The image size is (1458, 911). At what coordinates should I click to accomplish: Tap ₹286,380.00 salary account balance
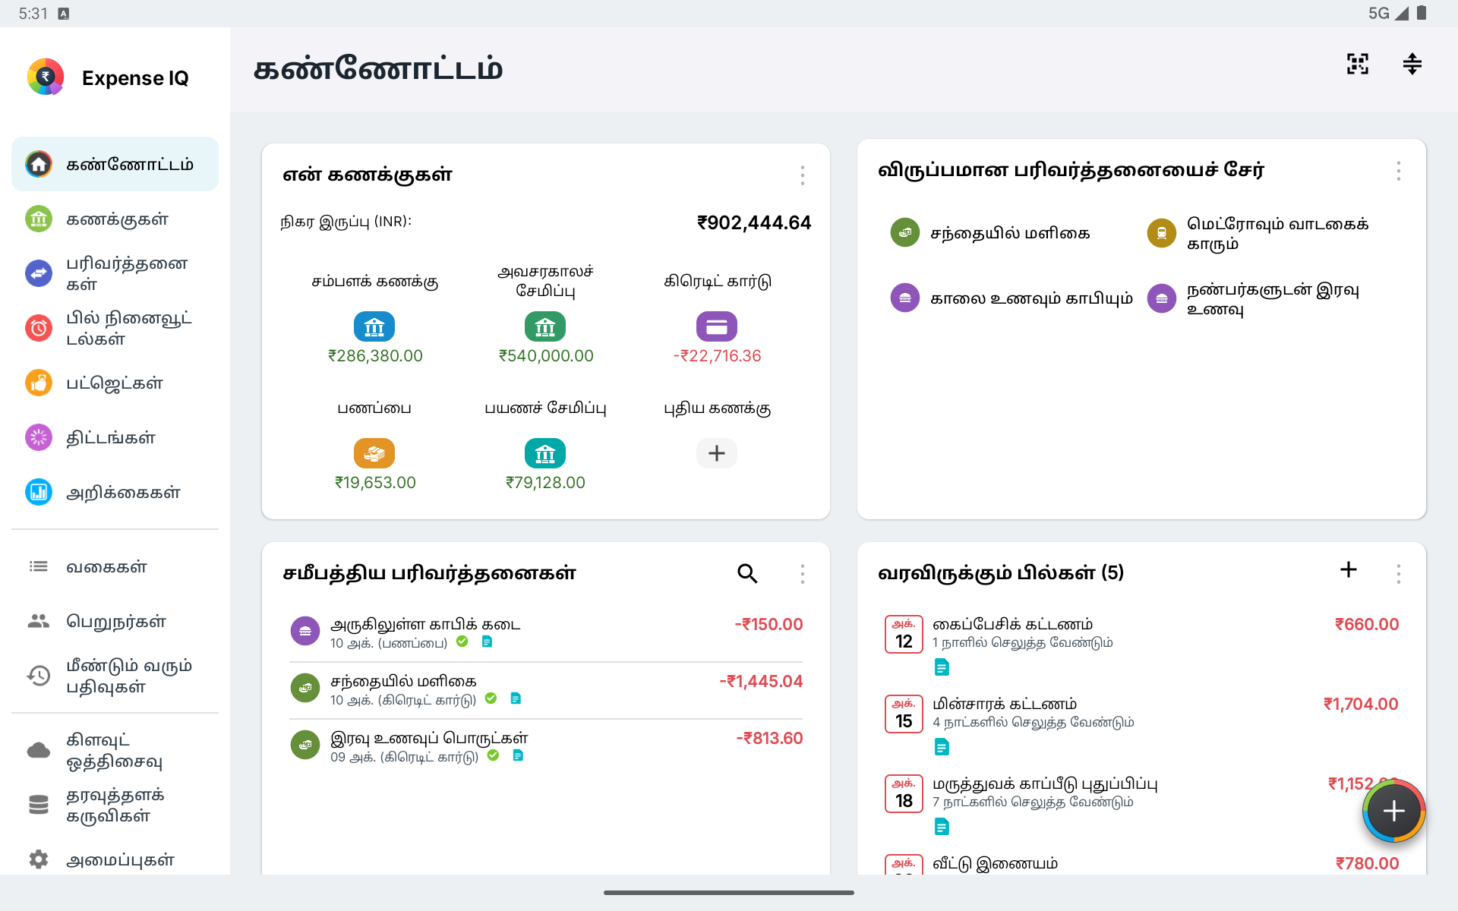pyautogui.click(x=375, y=356)
